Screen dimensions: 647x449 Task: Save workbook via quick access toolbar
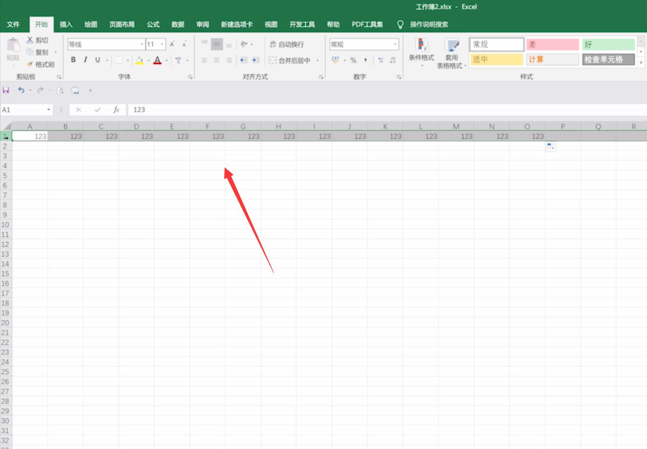[x=6, y=90]
